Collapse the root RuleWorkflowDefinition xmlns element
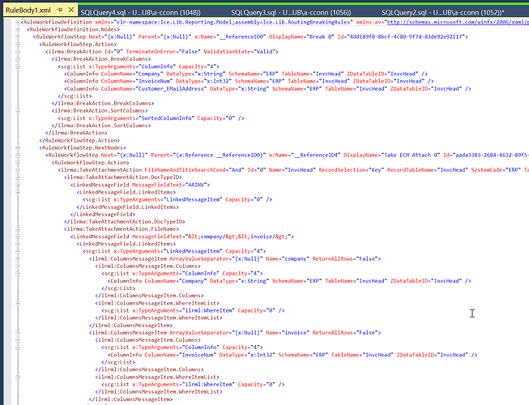Image resolution: width=529 pixels, height=405 pixels. pyautogui.click(x=18, y=22)
